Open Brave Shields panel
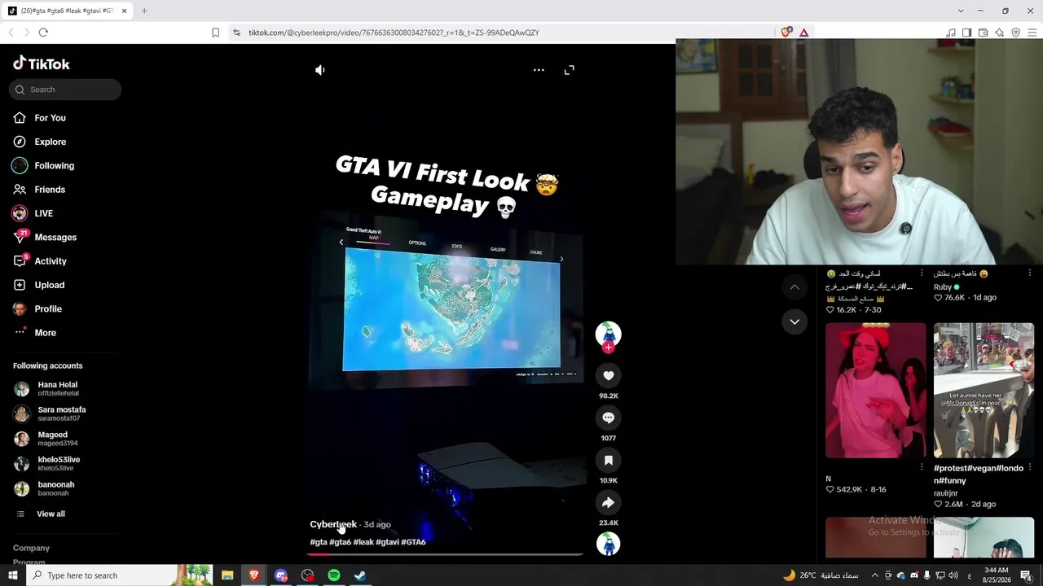This screenshot has width=1043, height=586. click(786, 33)
